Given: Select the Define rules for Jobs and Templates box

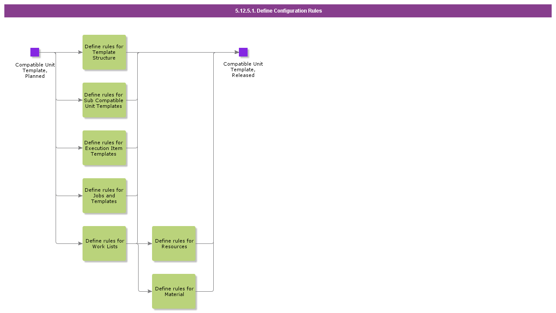Looking at the screenshot, I should click(x=104, y=196).
